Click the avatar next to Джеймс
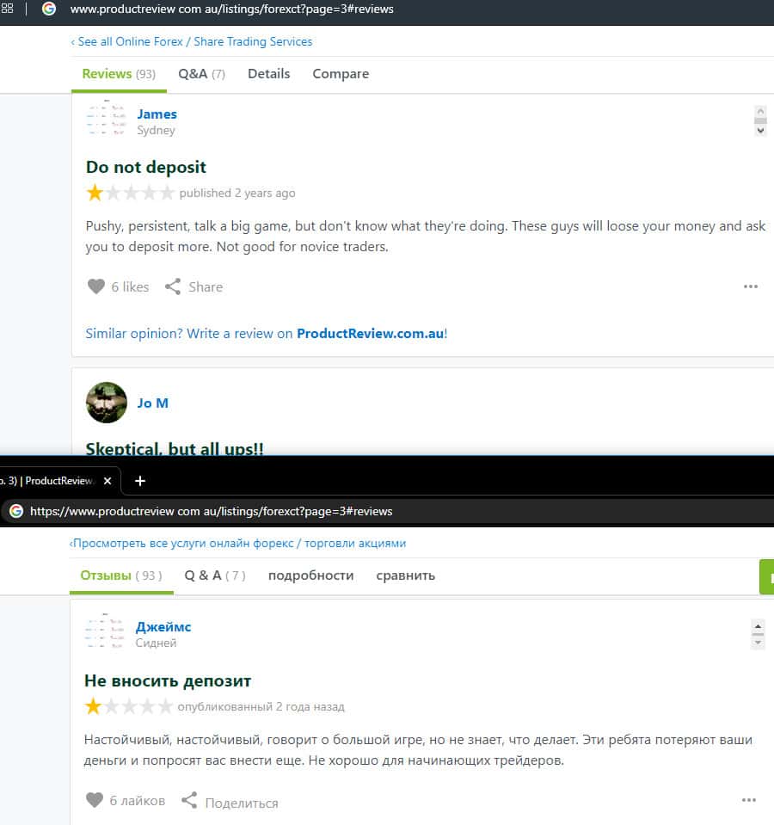This screenshot has height=825, width=774. (105, 631)
